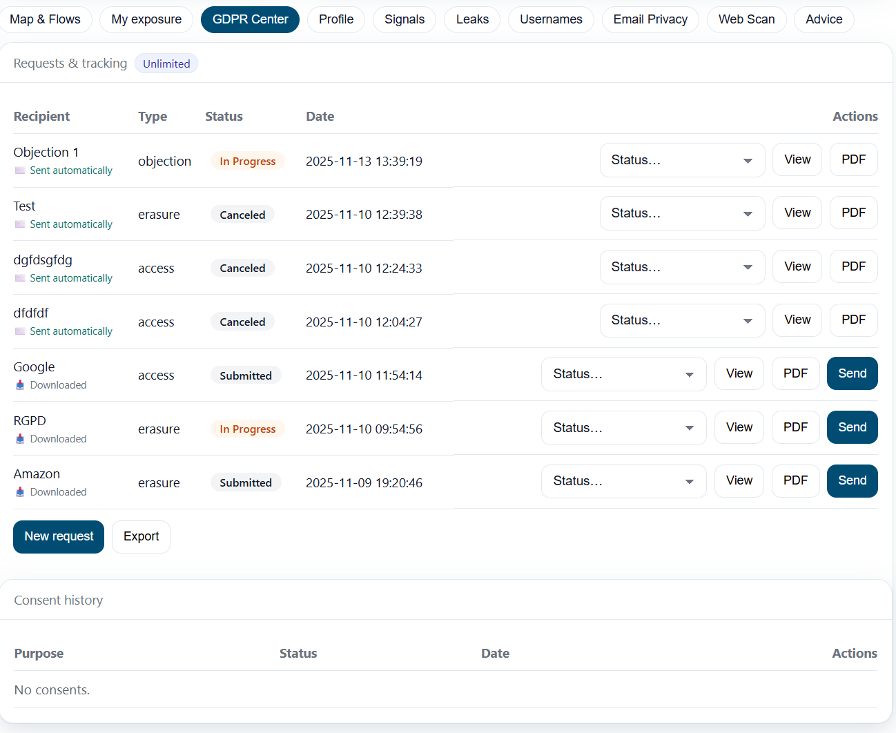Click the Unlimited plan badge

(166, 63)
